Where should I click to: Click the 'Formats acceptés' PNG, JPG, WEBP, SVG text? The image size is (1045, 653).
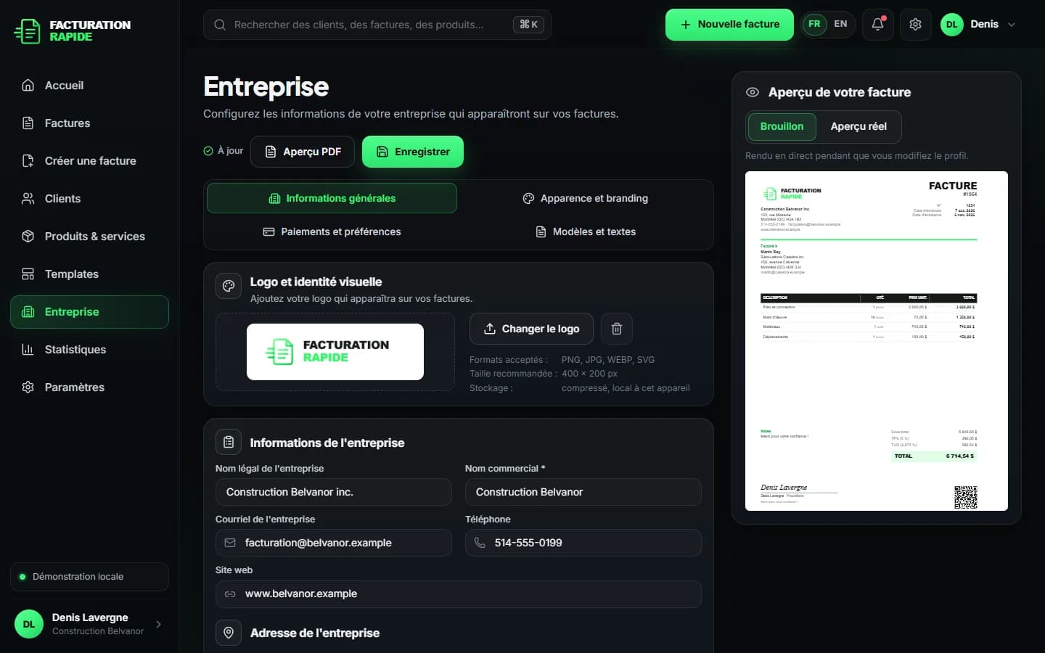(x=608, y=360)
